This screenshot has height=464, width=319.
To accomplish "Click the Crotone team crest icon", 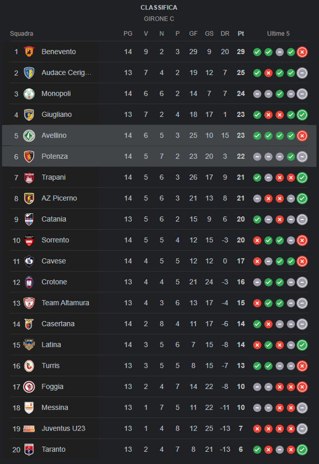I will tap(29, 282).
